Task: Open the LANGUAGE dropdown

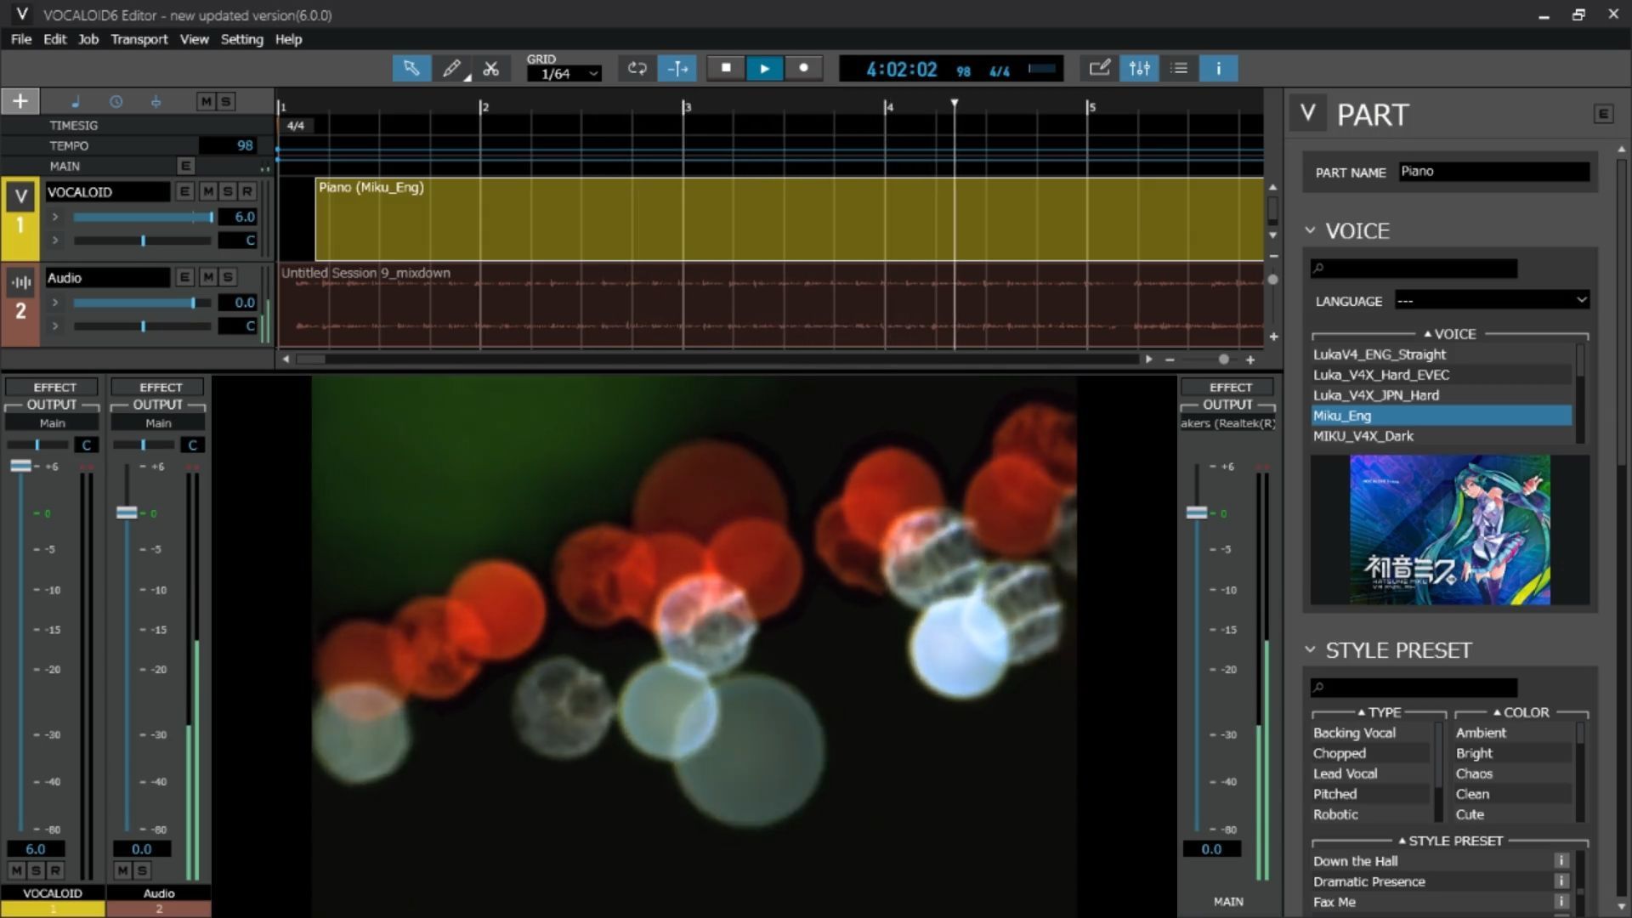Action: [x=1492, y=300]
